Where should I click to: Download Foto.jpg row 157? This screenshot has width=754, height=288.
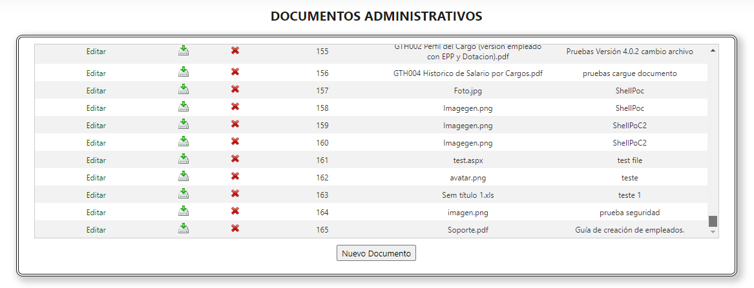coord(183,89)
